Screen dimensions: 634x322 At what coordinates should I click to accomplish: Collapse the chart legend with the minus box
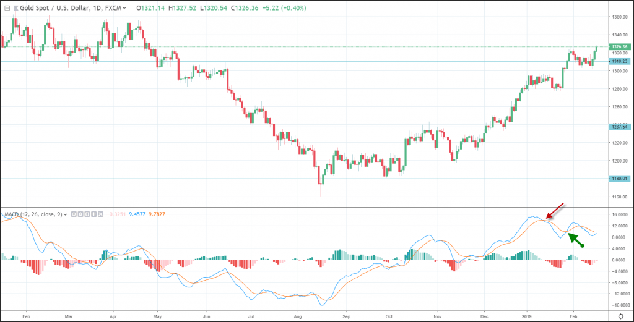pyautogui.click(x=6, y=9)
